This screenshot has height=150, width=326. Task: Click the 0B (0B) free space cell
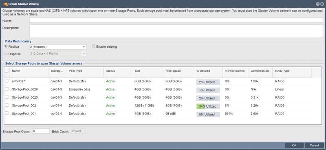click(x=171, y=114)
